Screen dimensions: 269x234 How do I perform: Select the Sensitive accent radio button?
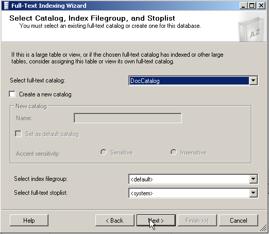(x=104, y=152)
